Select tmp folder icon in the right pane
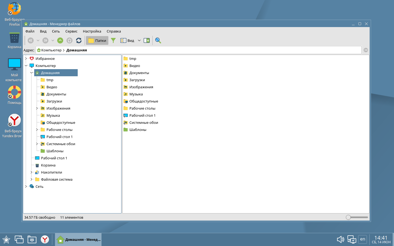This screenshot has height=246, width=394. point(126,58)
